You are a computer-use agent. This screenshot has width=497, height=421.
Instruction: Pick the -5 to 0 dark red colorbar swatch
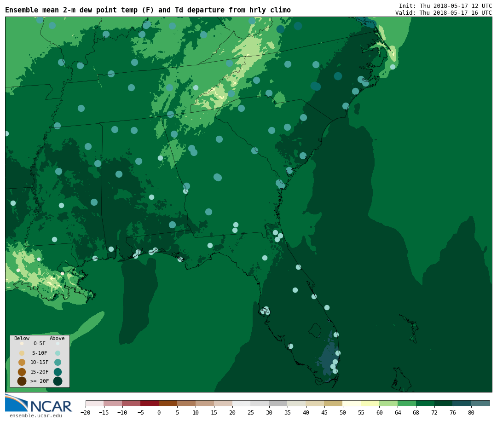point(150,404)
